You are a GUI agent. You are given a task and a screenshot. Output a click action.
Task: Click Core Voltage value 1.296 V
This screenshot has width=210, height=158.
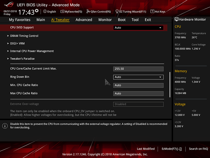pos(196,49)
